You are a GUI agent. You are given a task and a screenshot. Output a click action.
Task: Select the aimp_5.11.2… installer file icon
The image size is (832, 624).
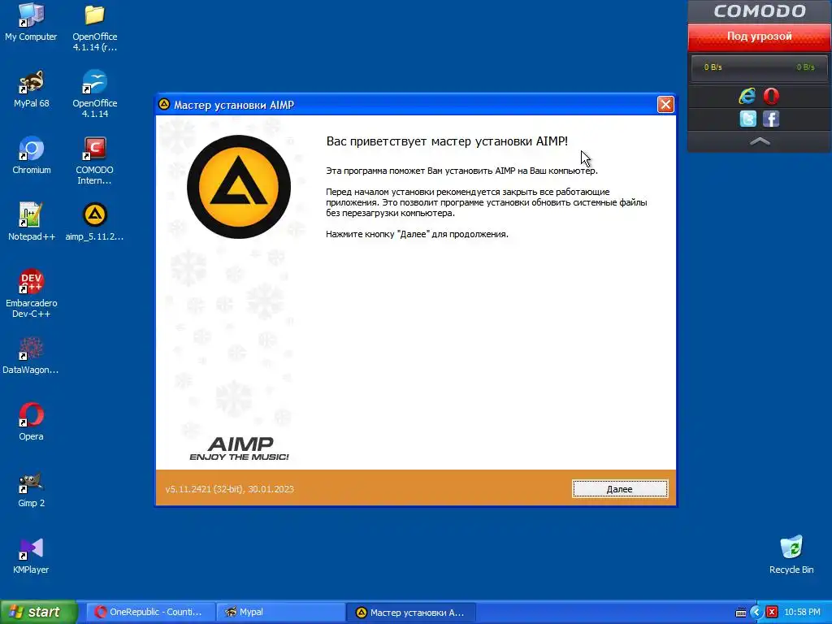[94, 222]
